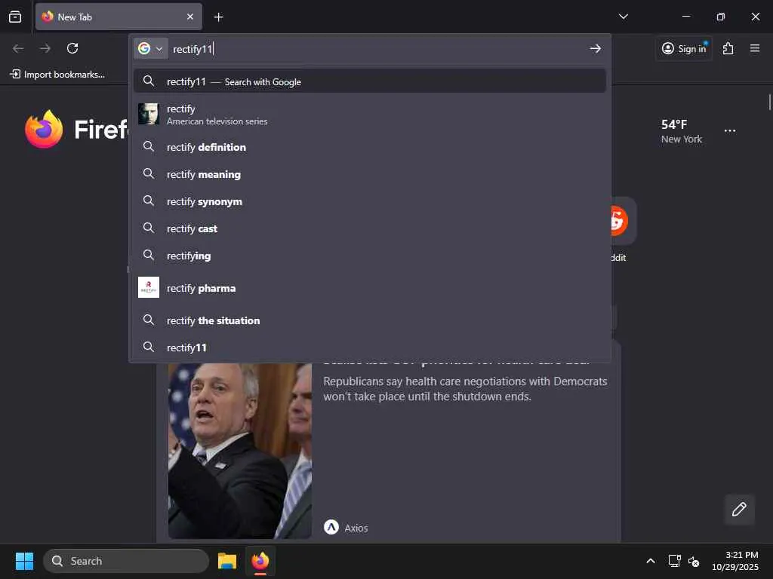Screen dimensions: 773x579
Task: Open the 54°F New York weather widget
Action: tap(682, 131)
